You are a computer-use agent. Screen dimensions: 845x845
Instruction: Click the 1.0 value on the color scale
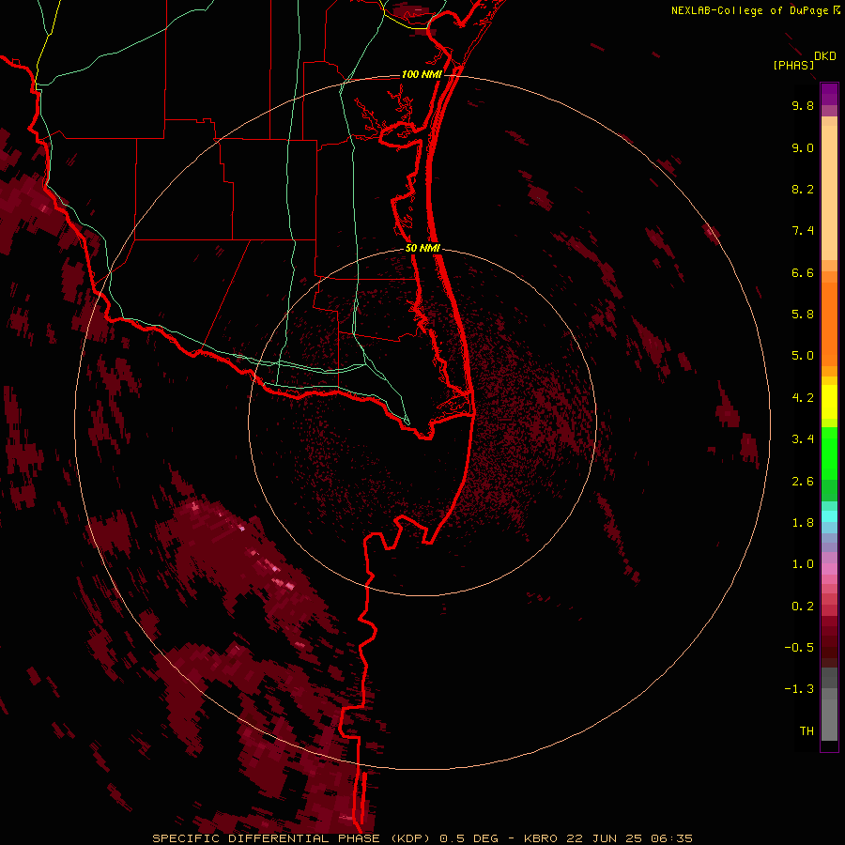pyautogui.click(x=803, y=564)
